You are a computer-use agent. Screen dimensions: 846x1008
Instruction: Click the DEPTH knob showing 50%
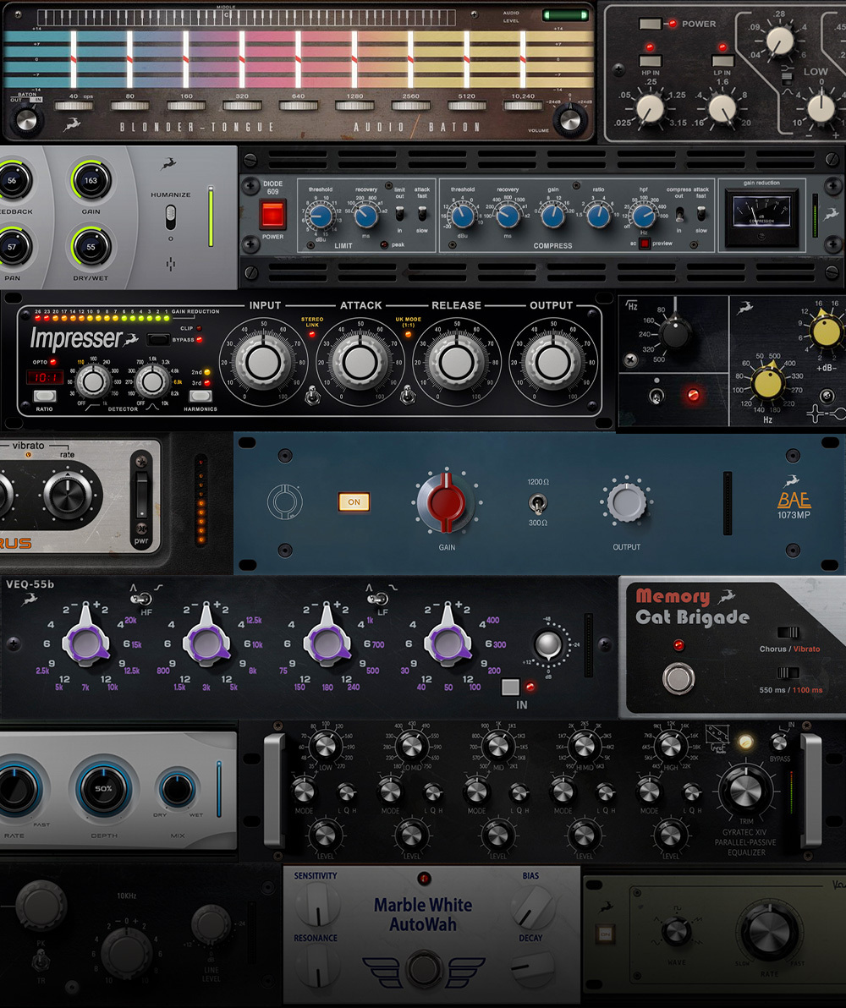click(103, 788)
